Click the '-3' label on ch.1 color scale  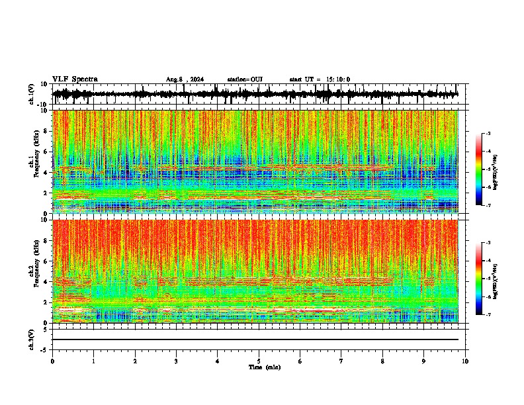(x=488, y=134)
